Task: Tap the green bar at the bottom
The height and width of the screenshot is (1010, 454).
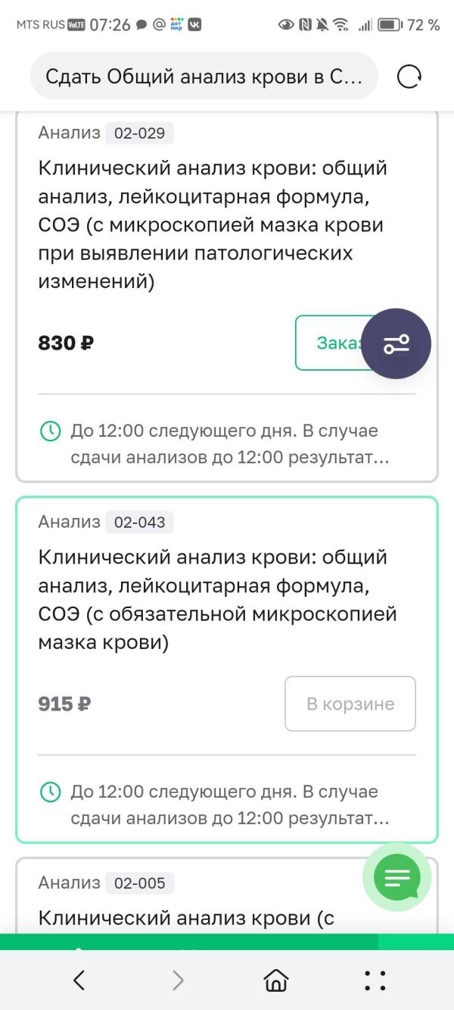Action: 189,942
